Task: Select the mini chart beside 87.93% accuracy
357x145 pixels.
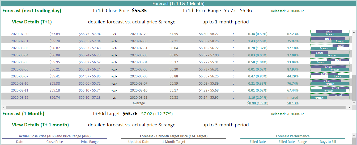Action: click(330, 68)
